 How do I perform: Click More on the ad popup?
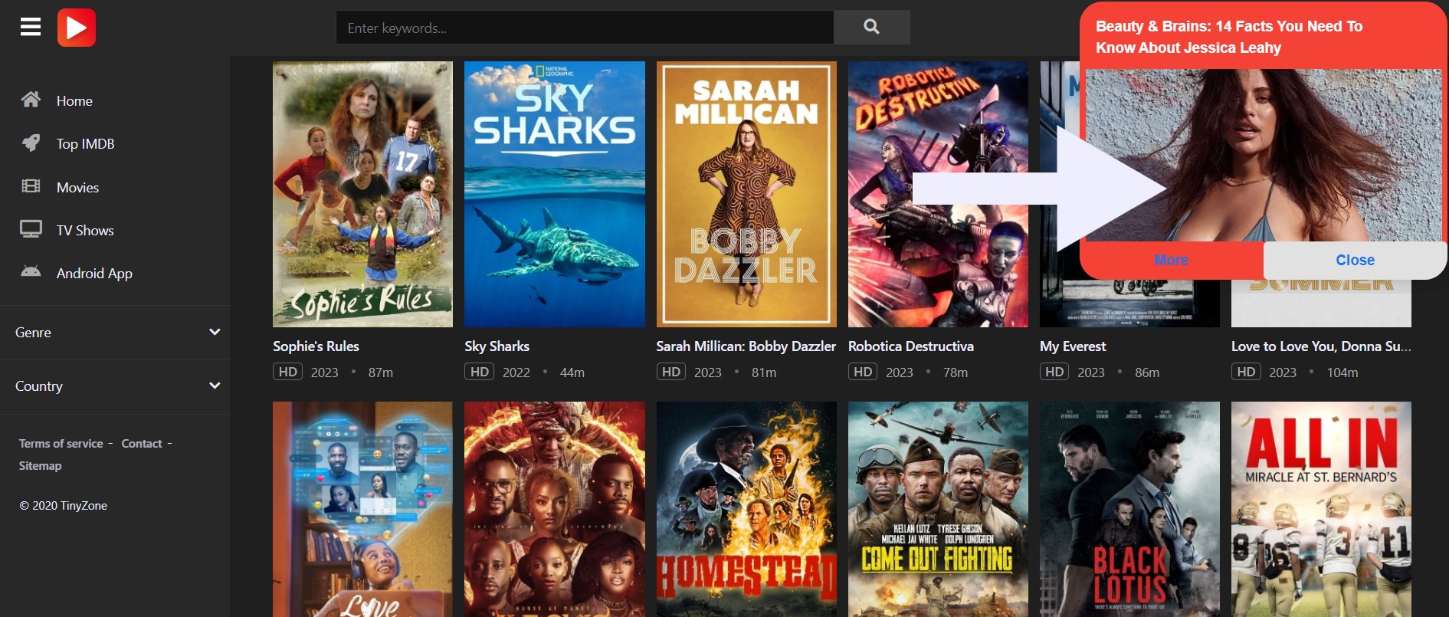[1171, 261]
